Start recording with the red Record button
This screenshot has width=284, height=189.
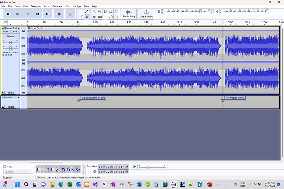coord(59,14)
